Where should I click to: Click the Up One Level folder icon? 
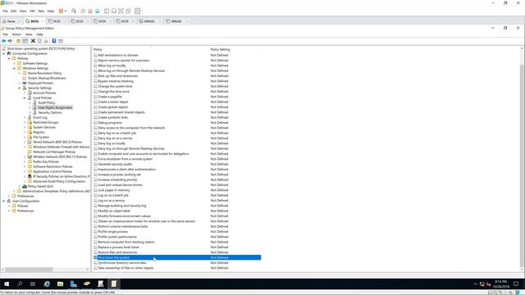pyautogui.click(x=18, y=41)
